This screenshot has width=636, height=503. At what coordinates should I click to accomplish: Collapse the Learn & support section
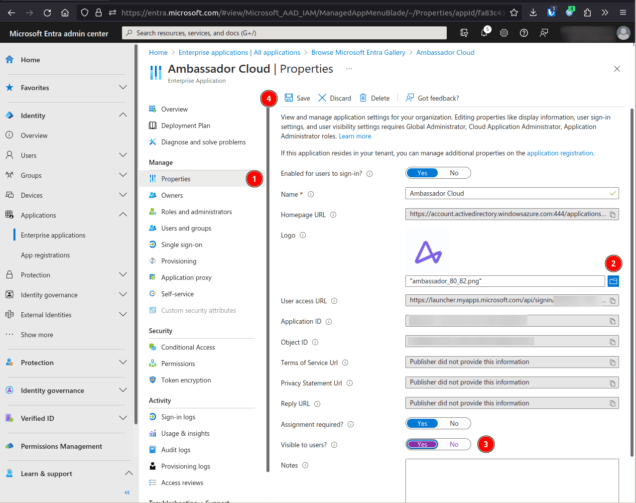128,474
